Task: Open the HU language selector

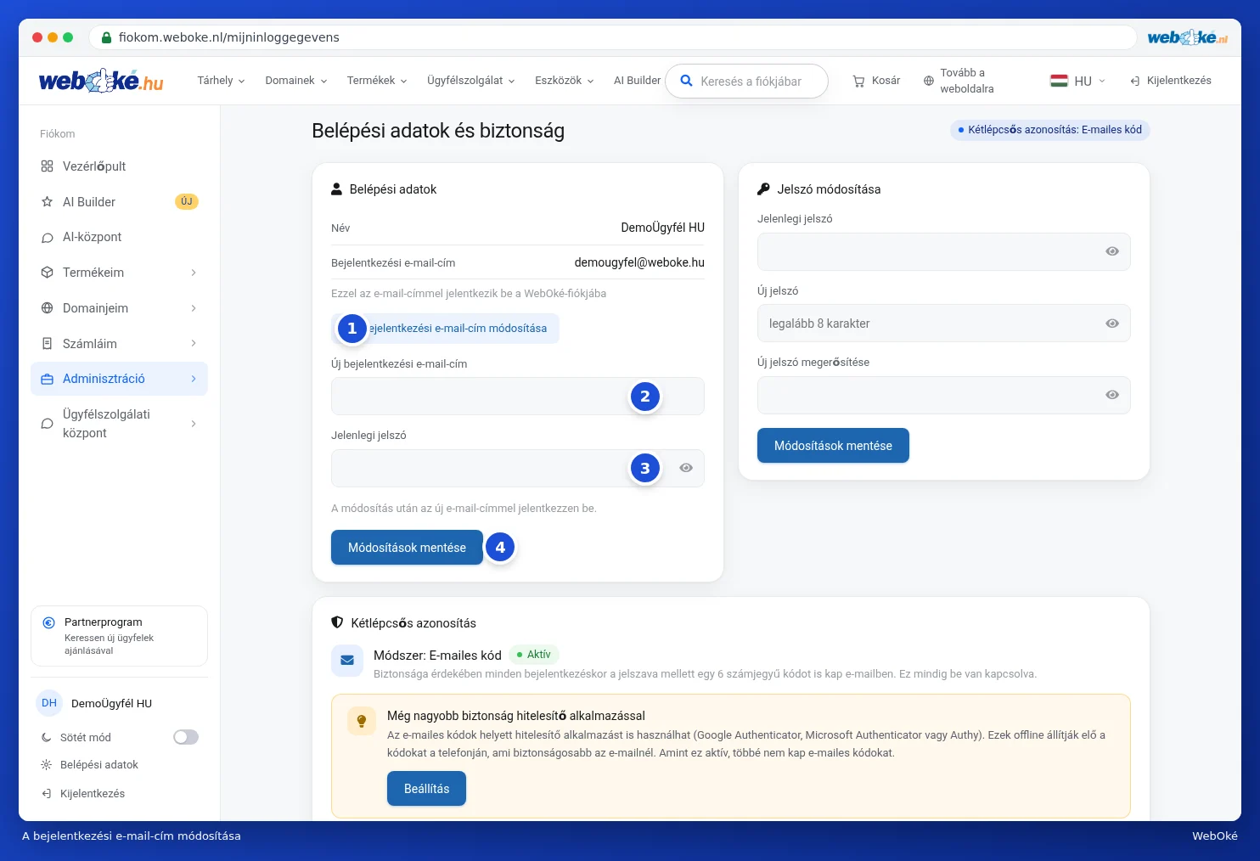Action: (1078, 81)
